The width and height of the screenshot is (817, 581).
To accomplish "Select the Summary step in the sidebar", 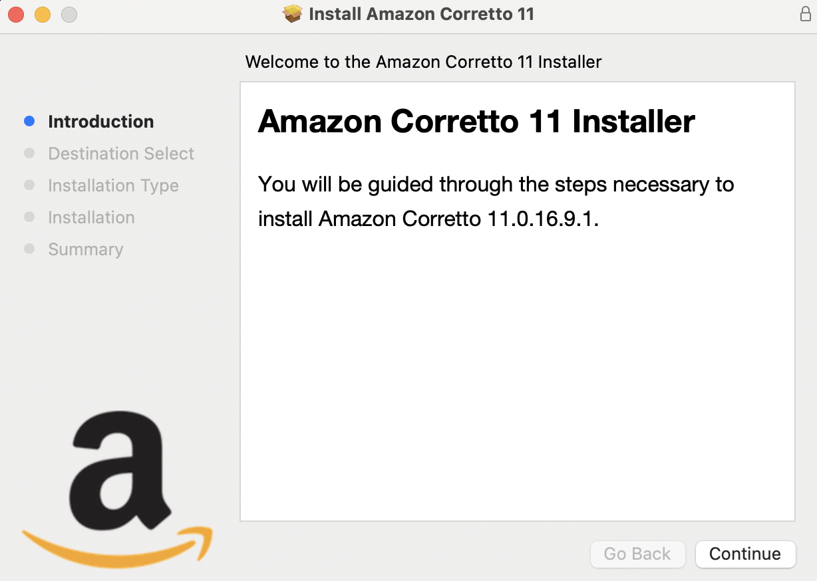I will 85,249.
